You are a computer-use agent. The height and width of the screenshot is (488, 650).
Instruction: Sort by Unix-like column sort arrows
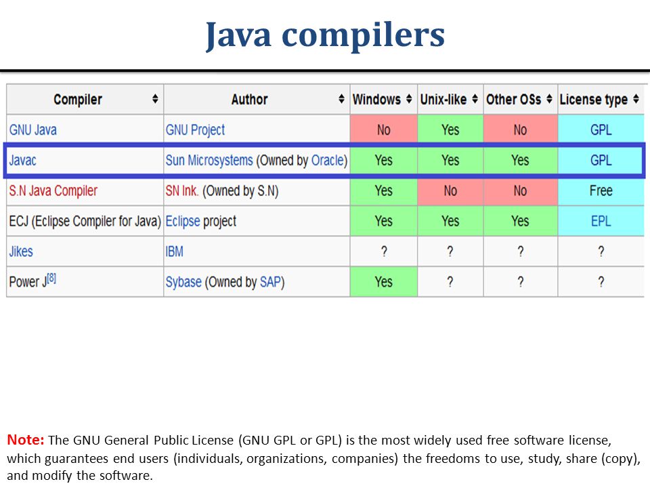pyautogui.click(x=475, y=99)
